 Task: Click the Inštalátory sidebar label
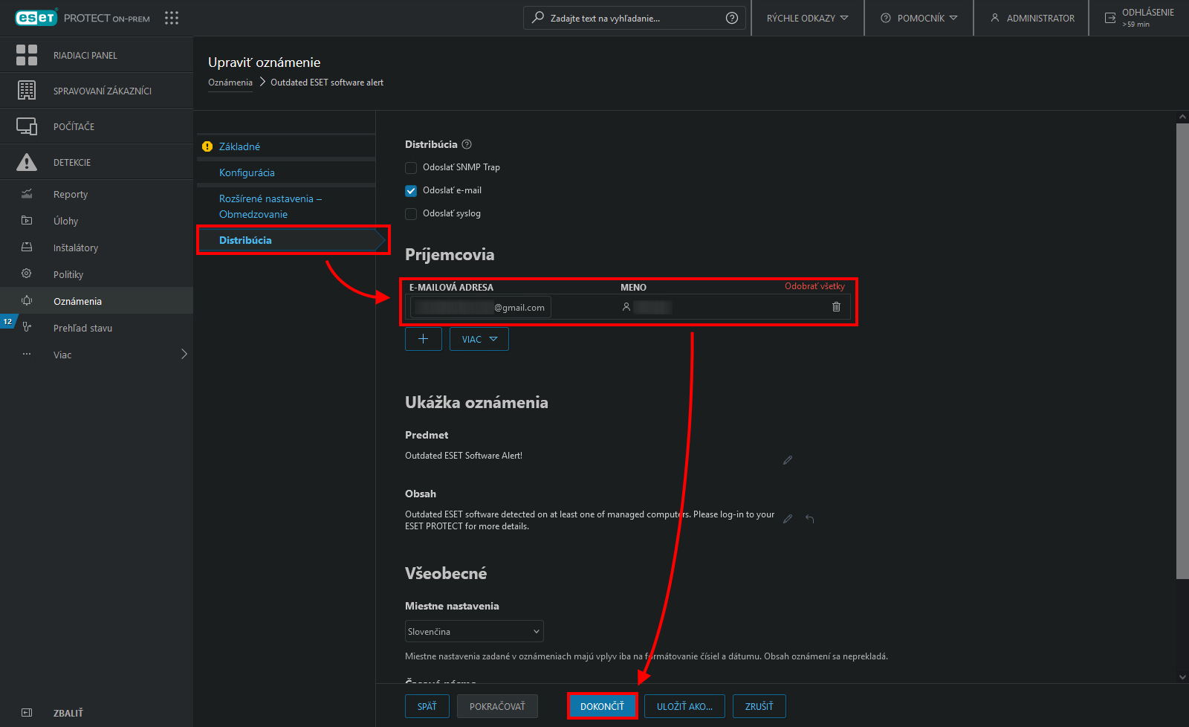pos(76,248)
